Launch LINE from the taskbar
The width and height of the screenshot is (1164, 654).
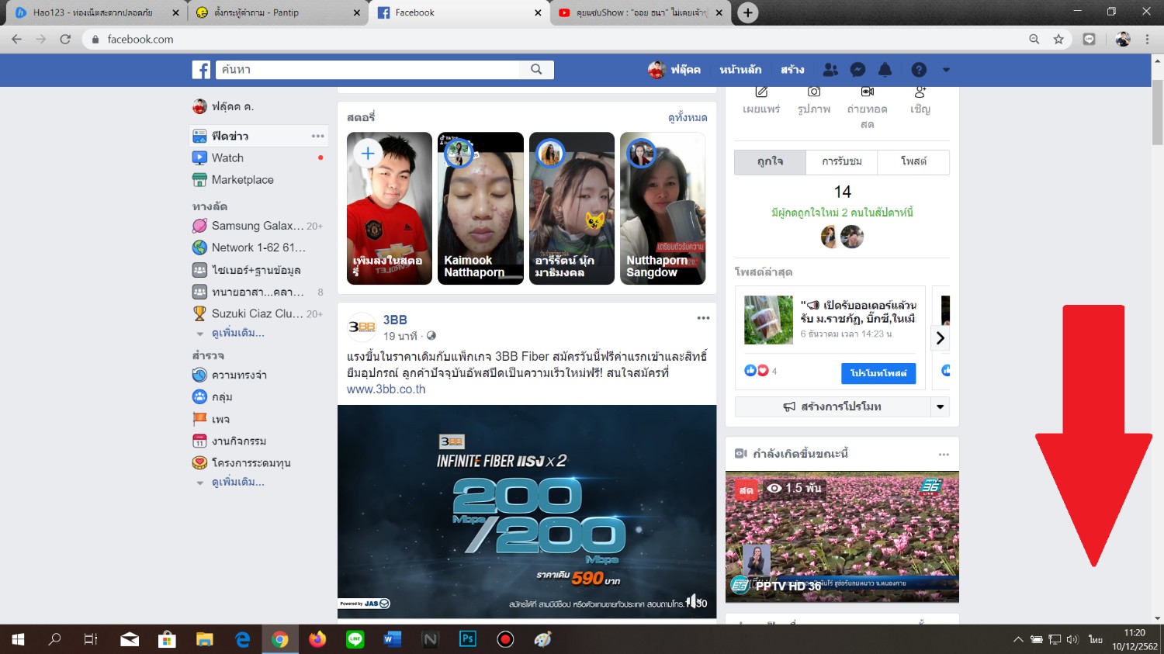[355, 639]
